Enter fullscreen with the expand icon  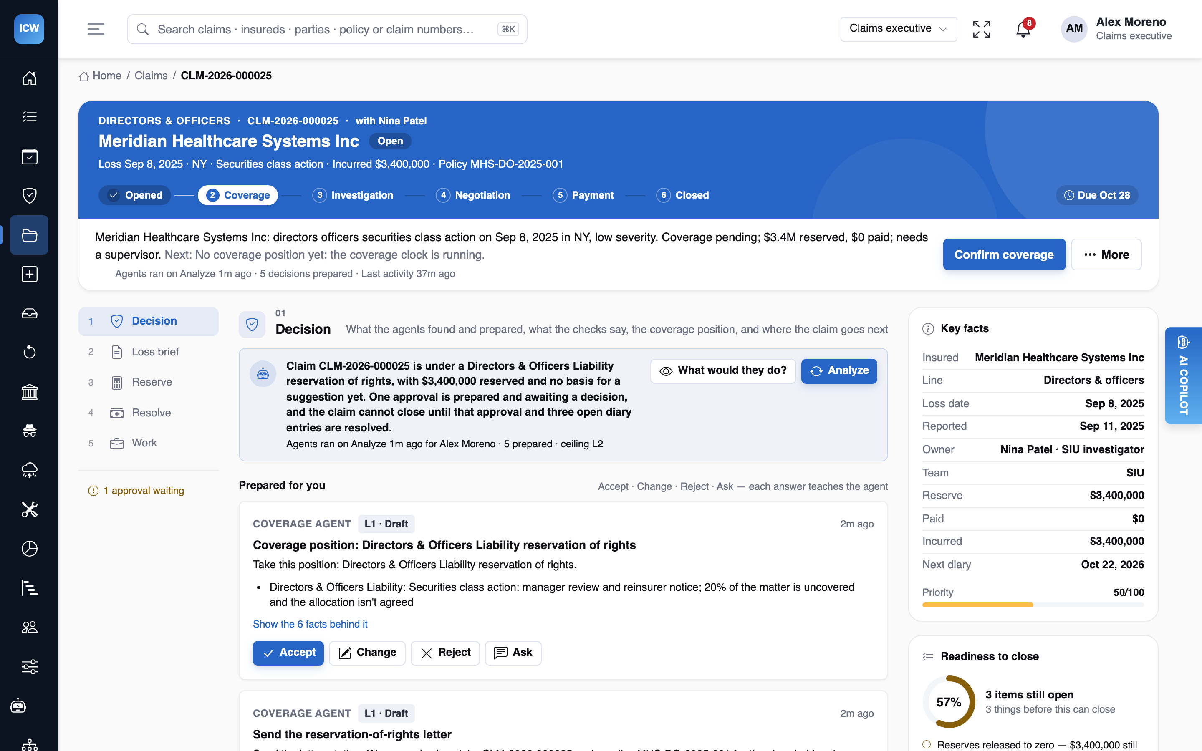982,29
